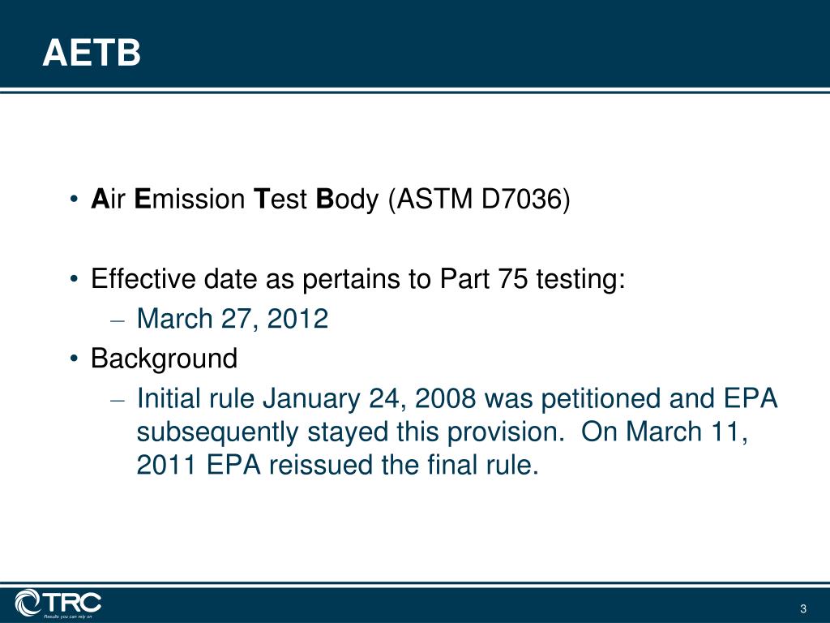Screen dimensions: 830x623
Task: Click the bold letter A in Air
Action: click(x=100, y=200)
